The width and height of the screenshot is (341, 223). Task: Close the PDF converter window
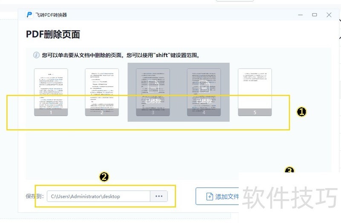pos(329,15)
